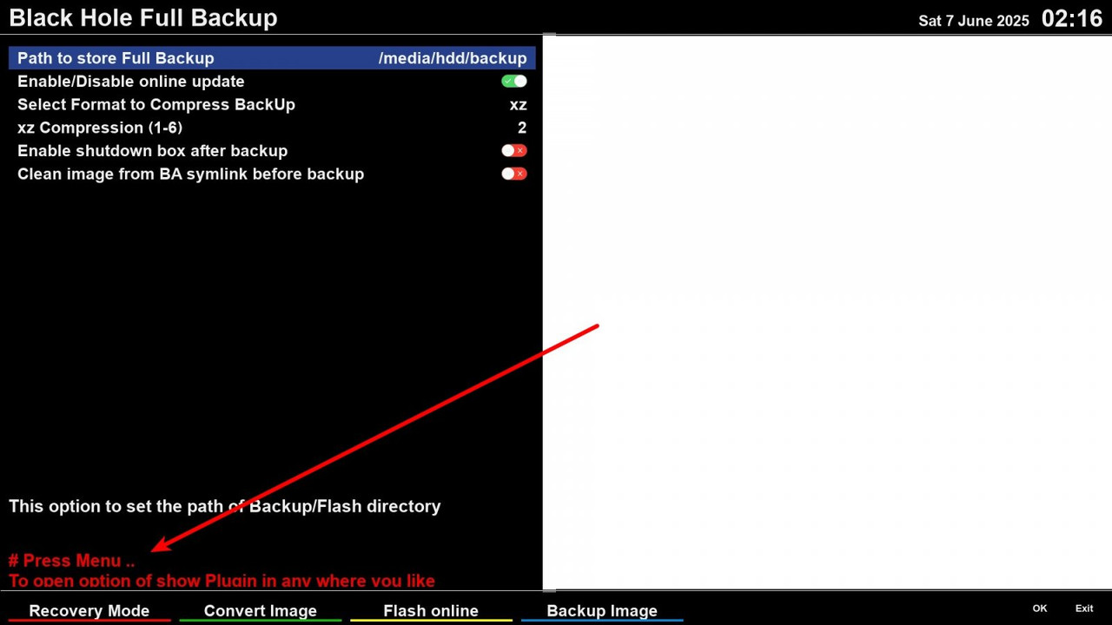Select the xz Compression (1-6) row
The height and width of the screenshot is (625, 1112).
[x=272, y=128]
